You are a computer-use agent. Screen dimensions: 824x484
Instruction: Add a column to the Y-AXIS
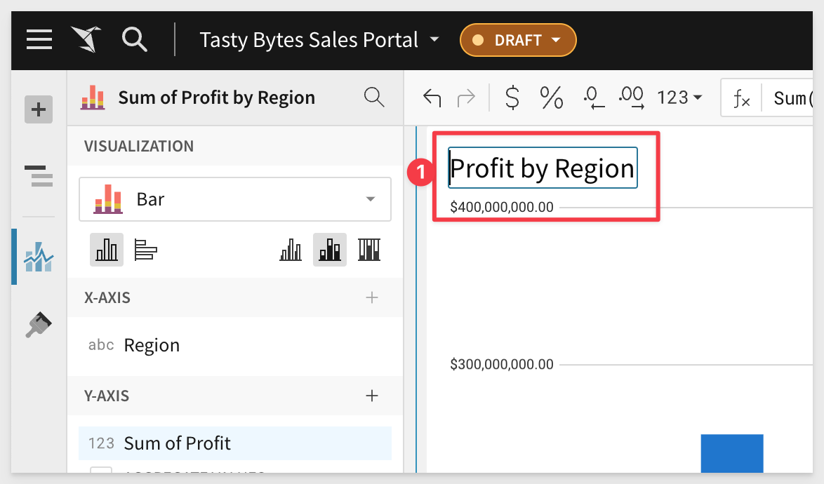372,396
